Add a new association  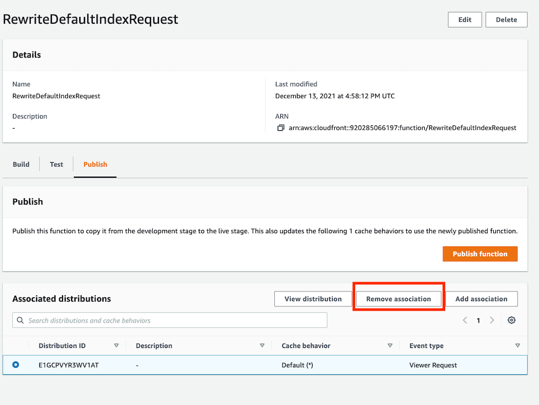tap(482, 298)
